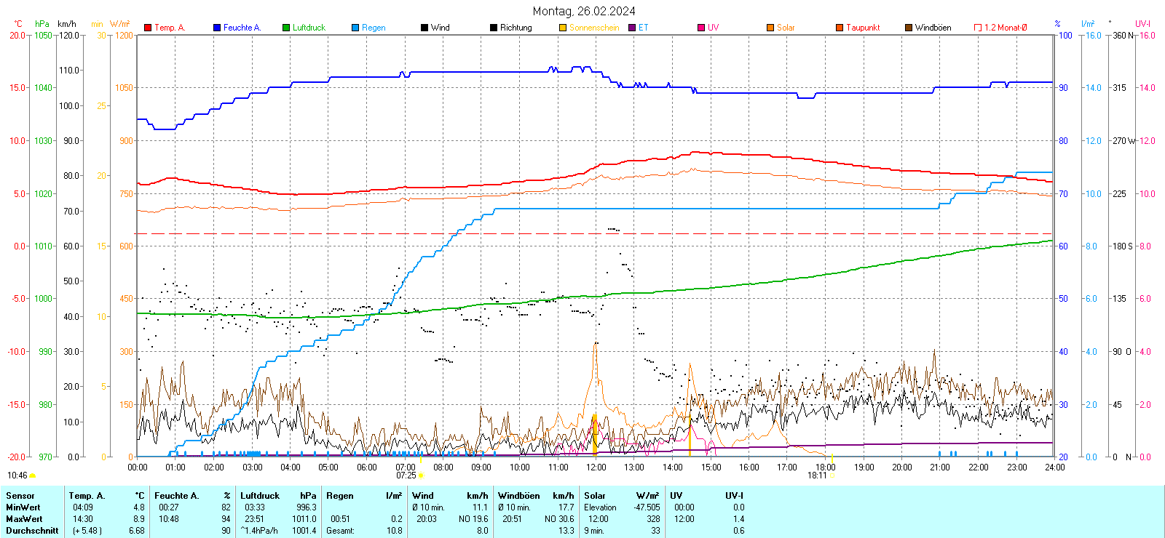Click the chart title Montag, 26.02.2024
The height and width of the screenshot is (538, 1165).
click(583, 11)
